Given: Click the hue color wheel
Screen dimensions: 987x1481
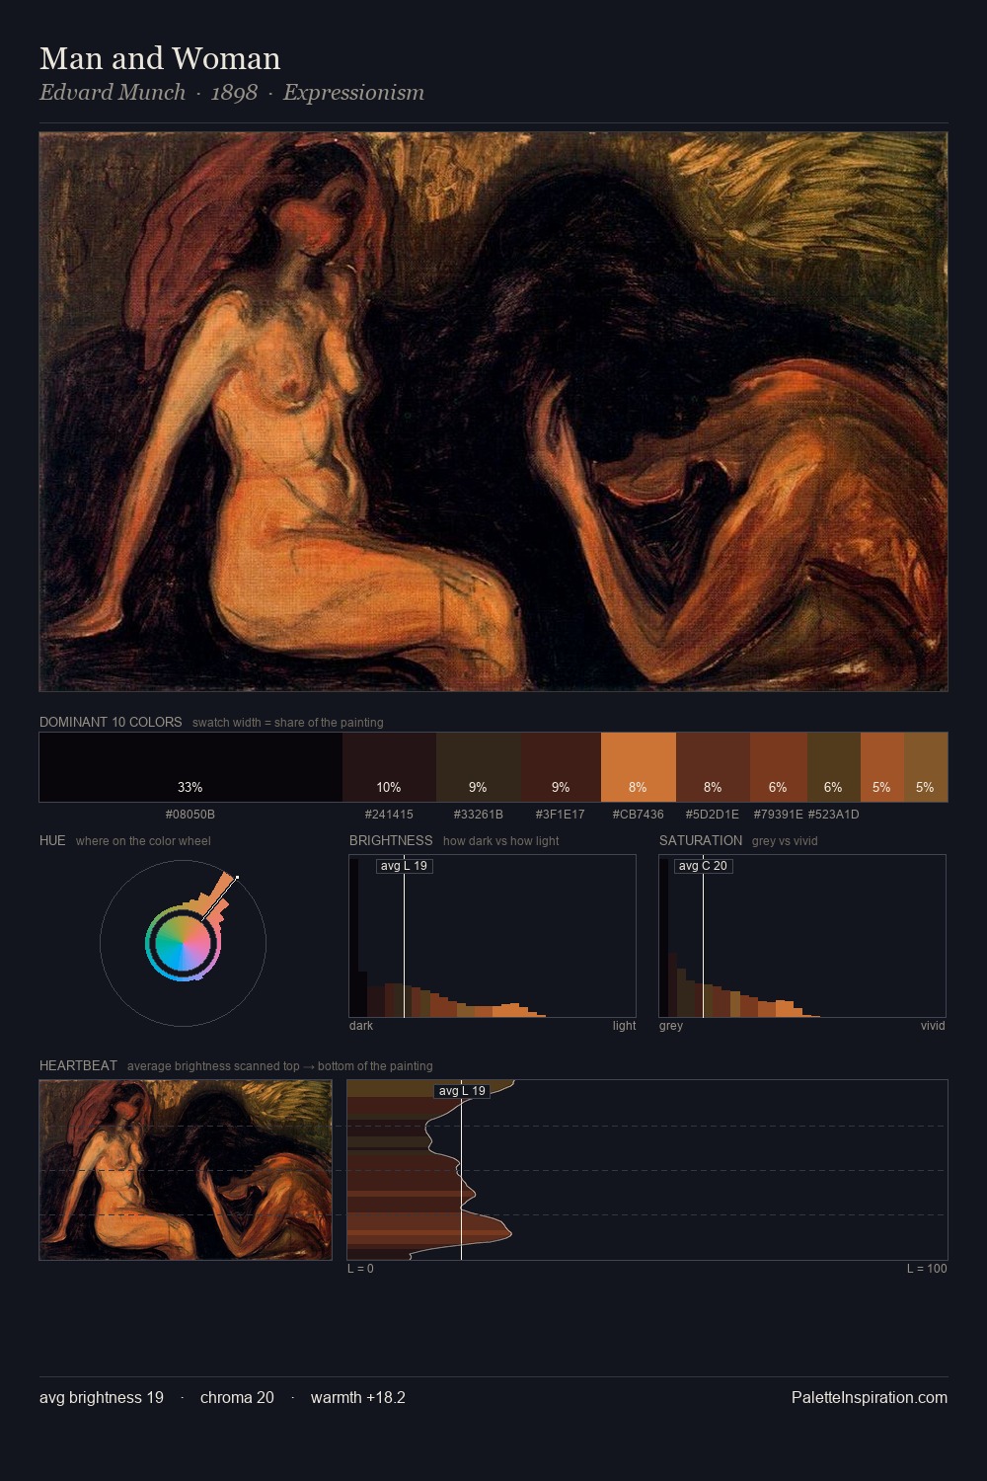Looking at the screenshot, I should pyautogui.click(x=183, y=943).
